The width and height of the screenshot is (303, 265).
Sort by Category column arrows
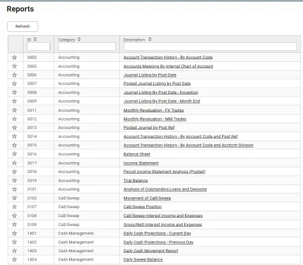click(x=79, y=39)
